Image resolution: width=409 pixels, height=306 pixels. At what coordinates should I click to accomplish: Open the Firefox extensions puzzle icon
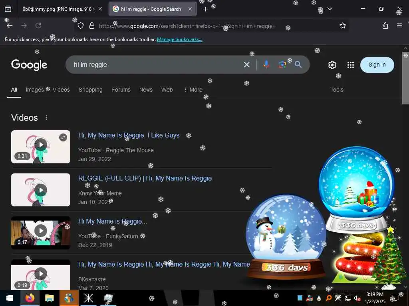385,25
